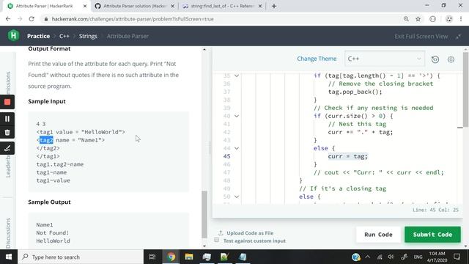Viewport: 469px width, 264px height.
Task: Click the upload code file icon
Action: coord(221,232)
